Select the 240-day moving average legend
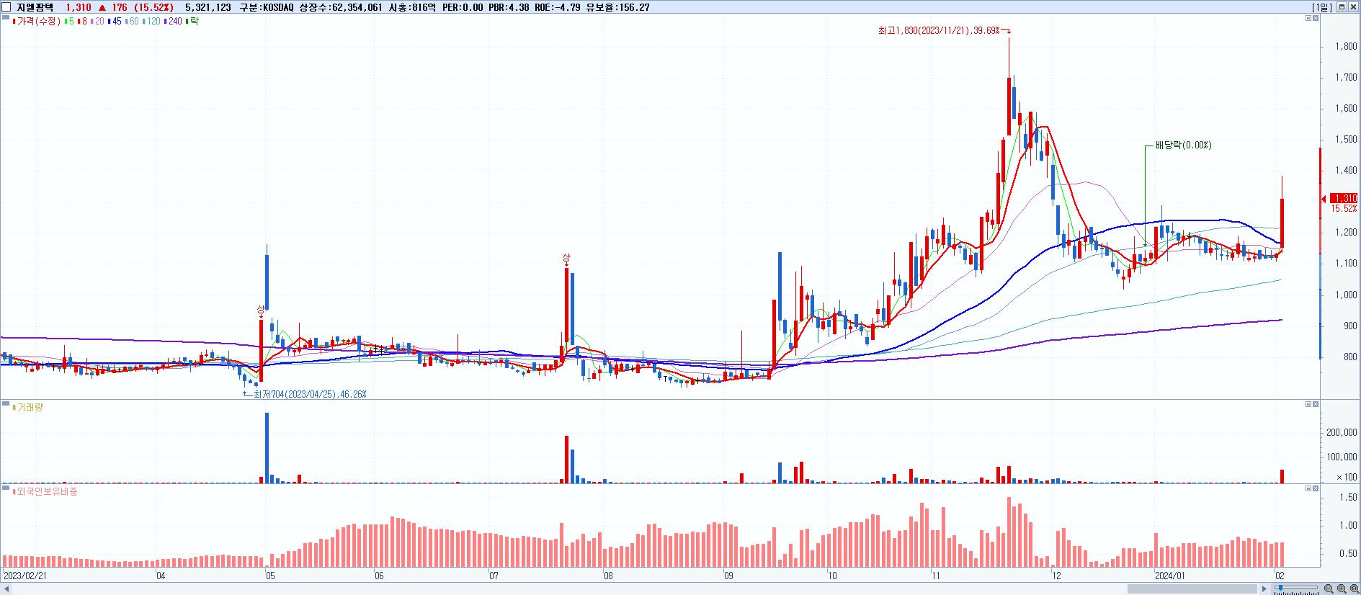This screenshot has height=595, width=1361. (x=173, y=22)
